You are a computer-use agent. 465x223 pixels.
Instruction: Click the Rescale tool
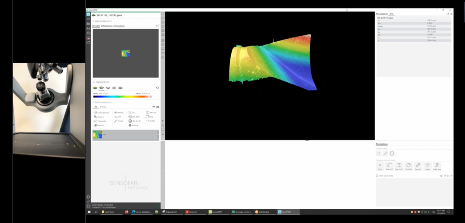point(151,113)
